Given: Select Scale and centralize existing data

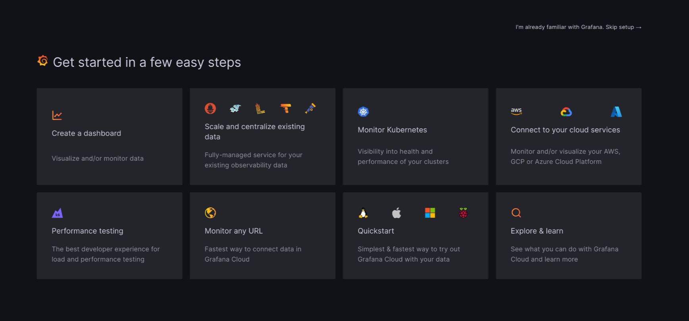Looking at the screenshot, I should (x=254, y=131).
